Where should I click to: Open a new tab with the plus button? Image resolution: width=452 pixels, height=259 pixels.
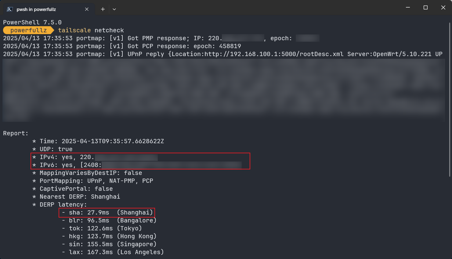click(103, 9)
